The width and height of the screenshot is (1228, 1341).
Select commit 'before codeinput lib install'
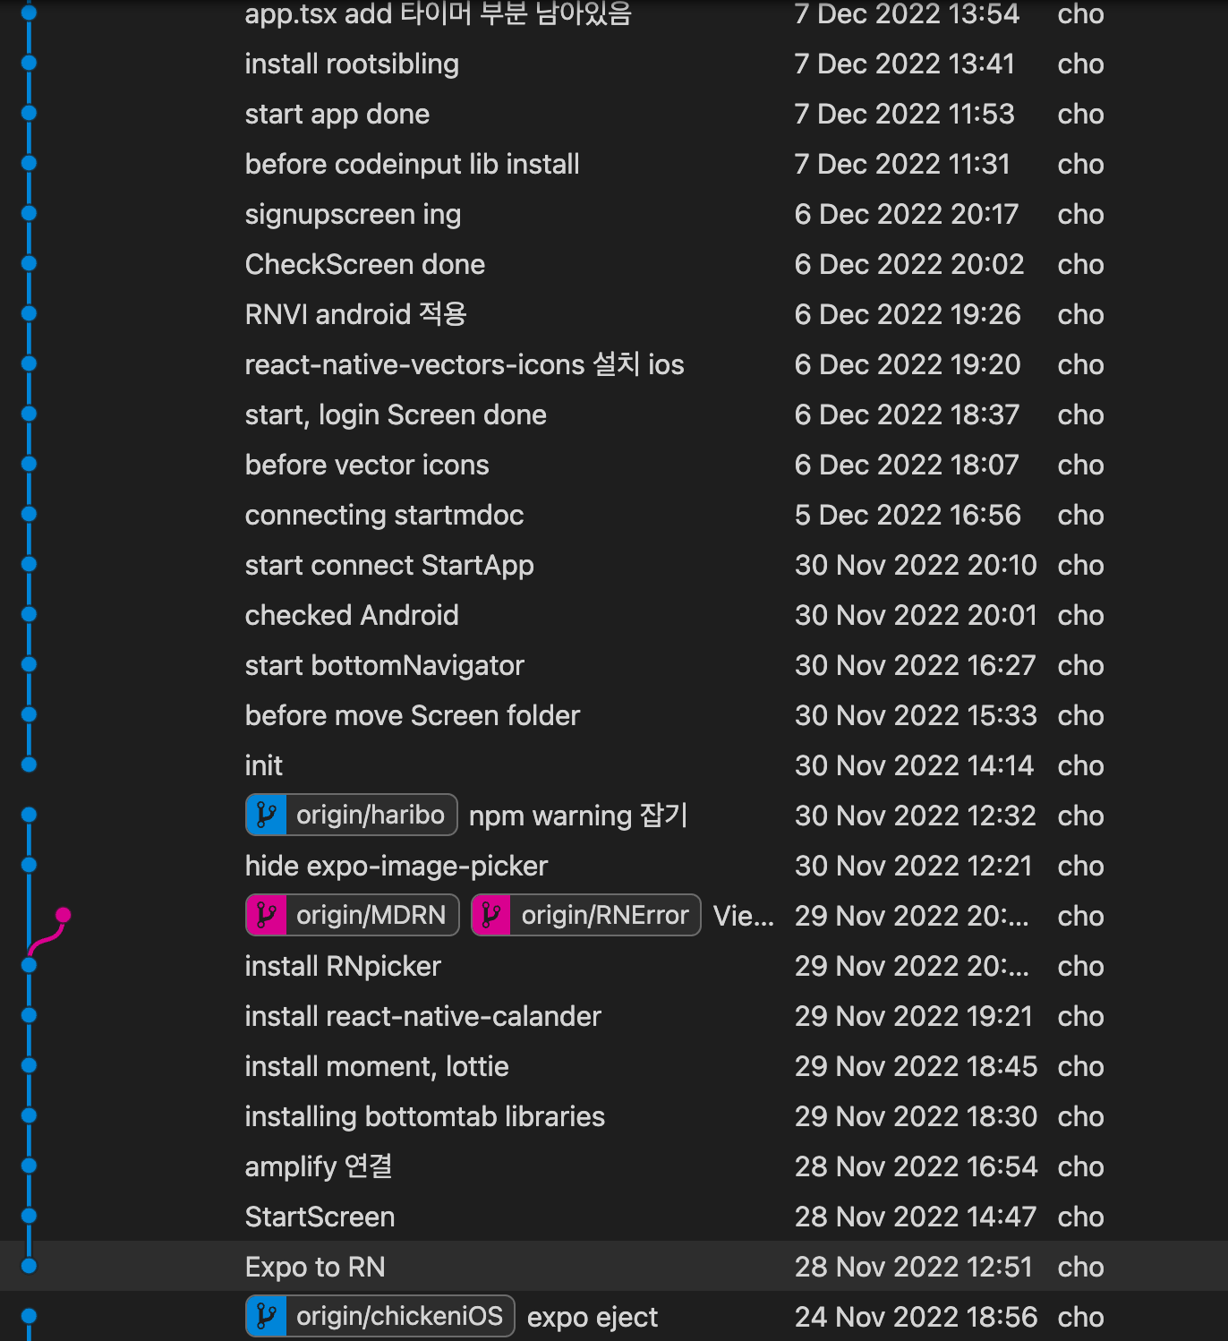click(413, 164)
